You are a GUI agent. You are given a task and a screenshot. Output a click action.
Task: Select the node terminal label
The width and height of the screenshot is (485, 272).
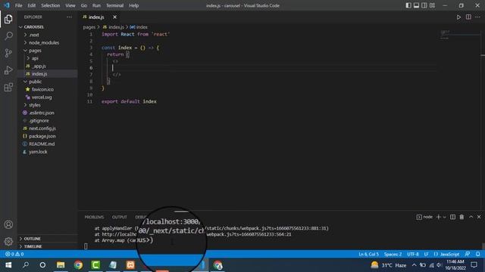[424, 217]
